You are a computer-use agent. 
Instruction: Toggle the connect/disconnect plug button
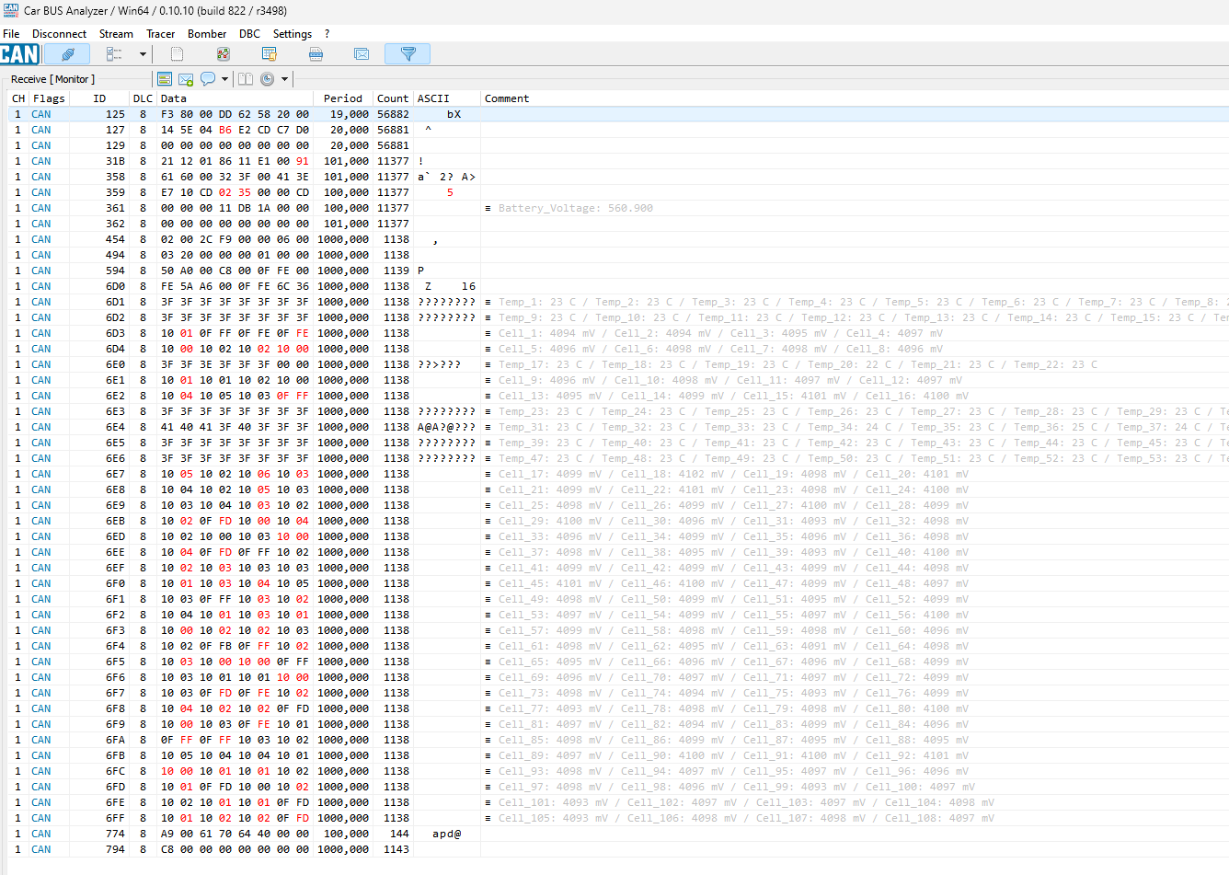[67, 54]
